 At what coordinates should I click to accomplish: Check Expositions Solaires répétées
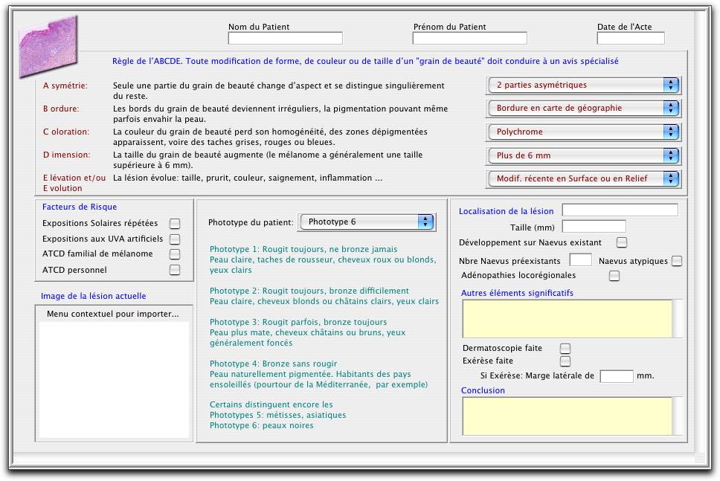pyautogui.click(x=175, y=224)
